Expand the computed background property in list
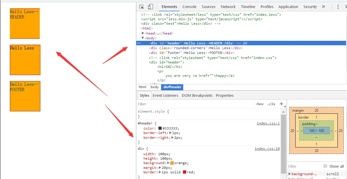 click(290, 174)
